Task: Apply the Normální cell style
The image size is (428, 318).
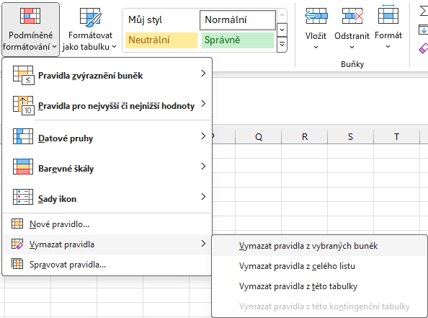Action: [x=238, y=19]
